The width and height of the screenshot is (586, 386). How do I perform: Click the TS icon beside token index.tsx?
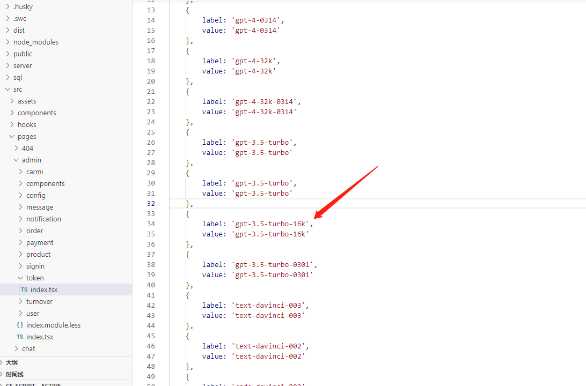(x=24, y=290)
